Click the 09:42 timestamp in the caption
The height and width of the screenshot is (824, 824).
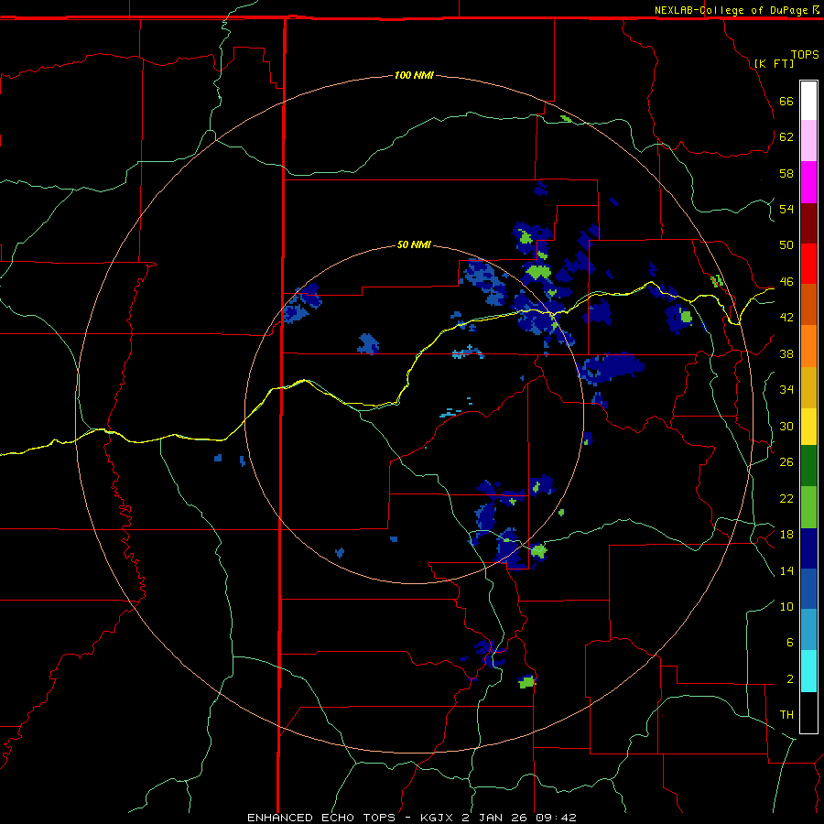pyautogui.click(x=556, y=818)
